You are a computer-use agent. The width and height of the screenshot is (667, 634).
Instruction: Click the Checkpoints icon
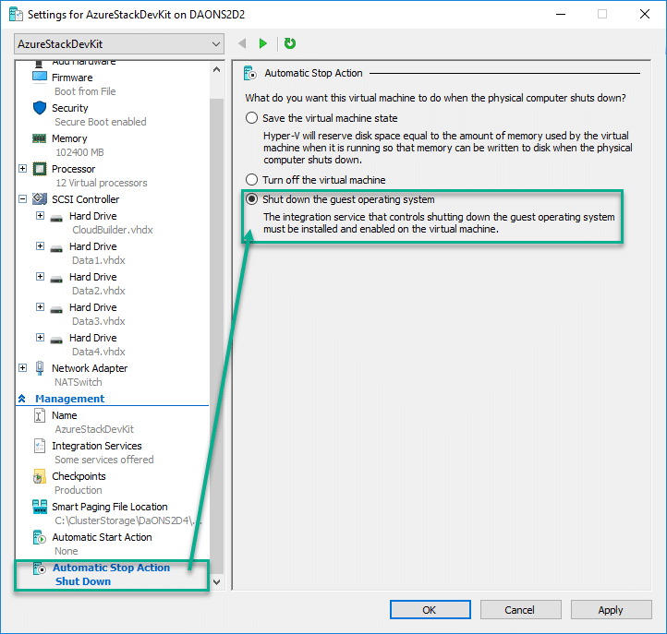coord(39,476)
